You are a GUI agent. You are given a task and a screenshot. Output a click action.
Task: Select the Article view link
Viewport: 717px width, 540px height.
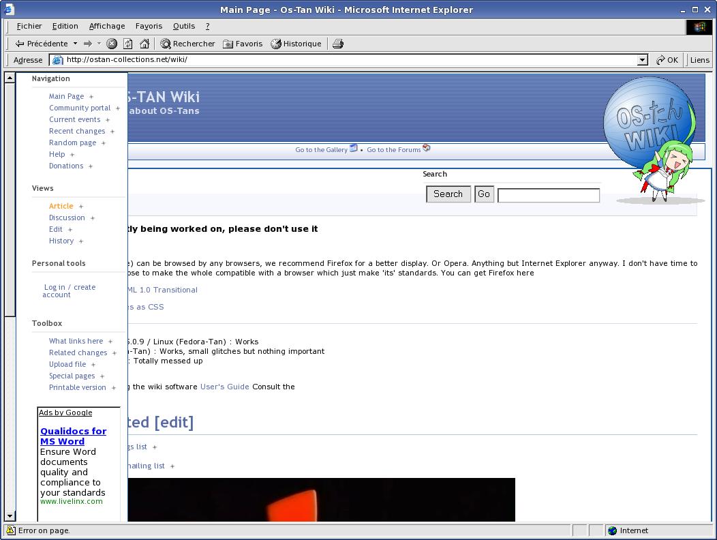61,206
